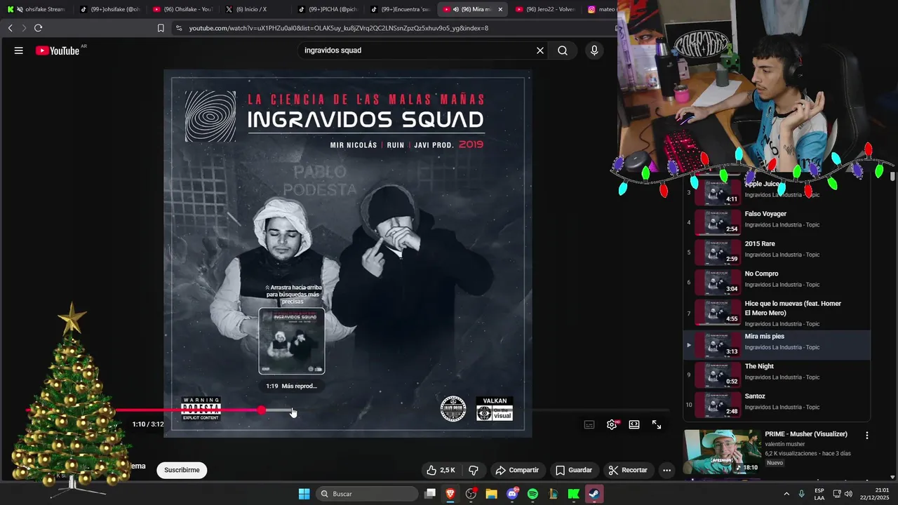Open the YouTube hamburger guide menu
Viewport: 898px width, 505px height.
pyautogui.click(x=19, y=50)
